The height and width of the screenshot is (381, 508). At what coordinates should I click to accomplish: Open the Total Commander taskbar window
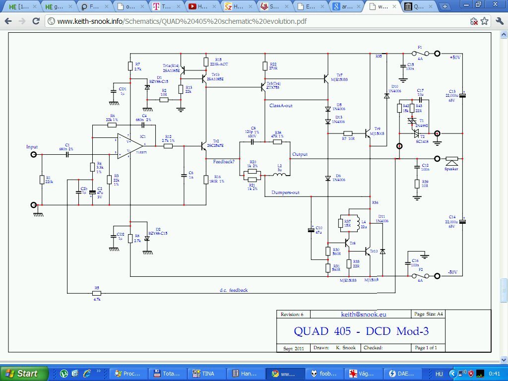tap(168, 374)
